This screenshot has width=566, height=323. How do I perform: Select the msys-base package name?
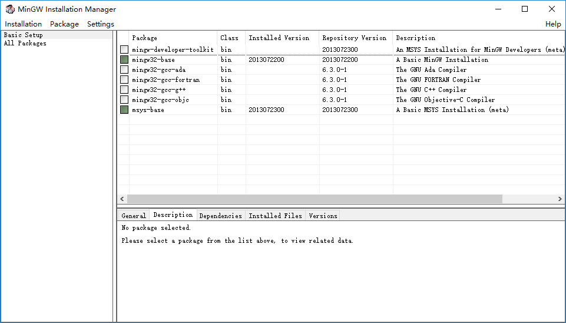[148, 110]
